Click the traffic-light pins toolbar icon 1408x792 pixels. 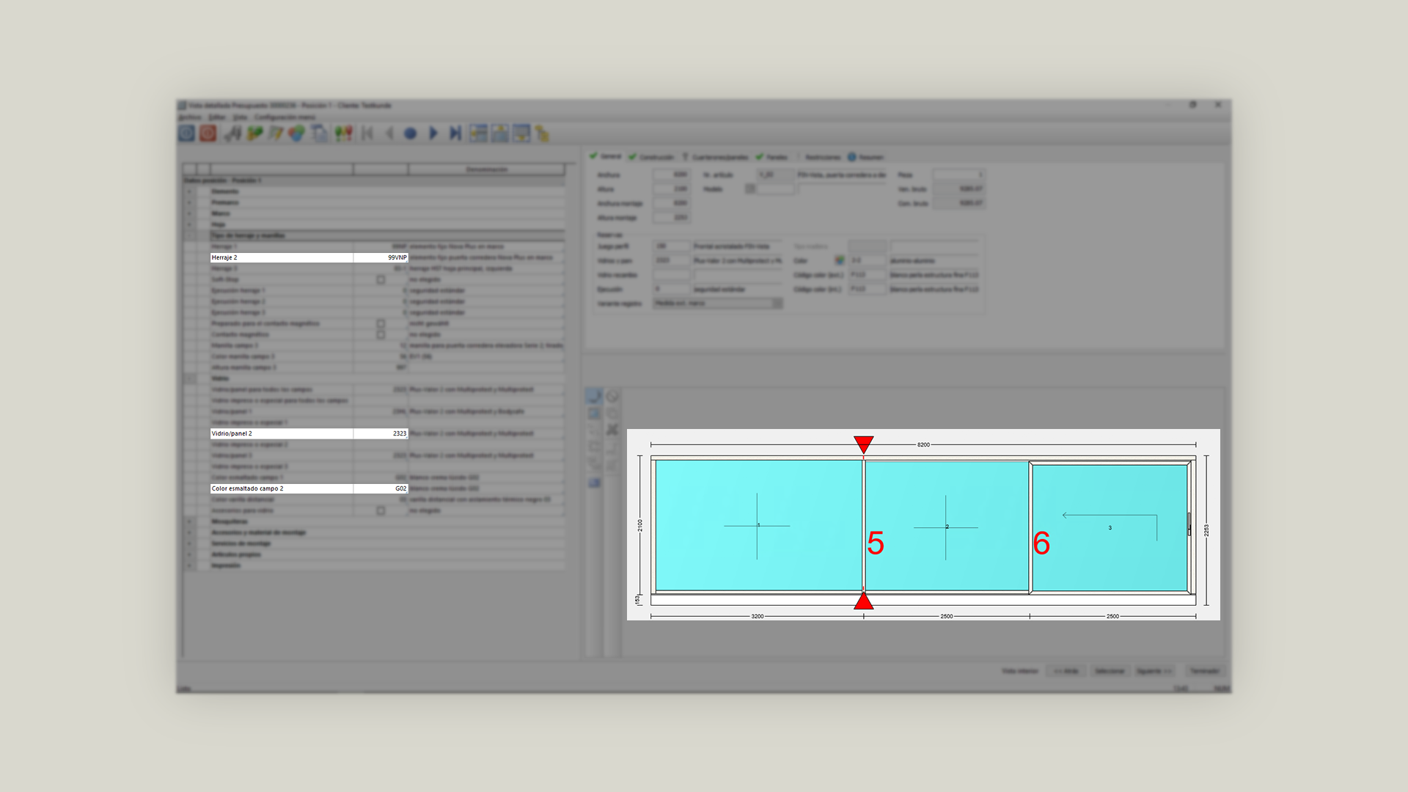(x=343, y=133)
